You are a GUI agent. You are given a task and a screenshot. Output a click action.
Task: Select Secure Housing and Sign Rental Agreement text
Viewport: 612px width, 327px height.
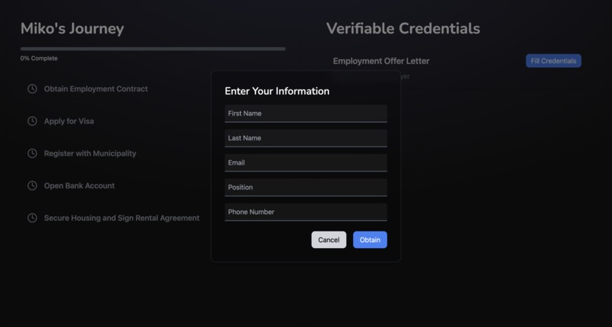point(121,218)
